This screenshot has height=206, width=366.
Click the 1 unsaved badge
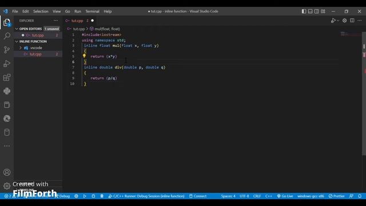(51, 29)
